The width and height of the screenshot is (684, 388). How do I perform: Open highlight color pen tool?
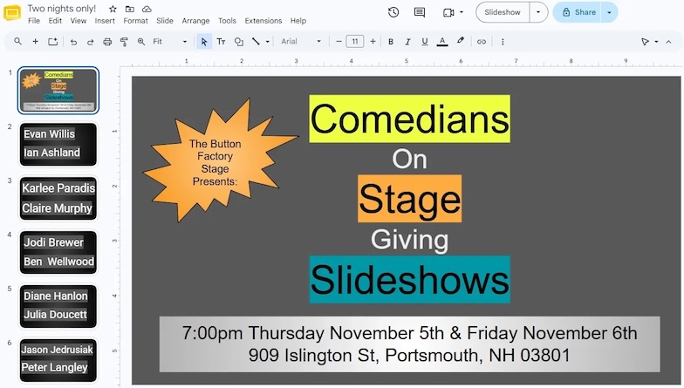click(x=461, y=41)
